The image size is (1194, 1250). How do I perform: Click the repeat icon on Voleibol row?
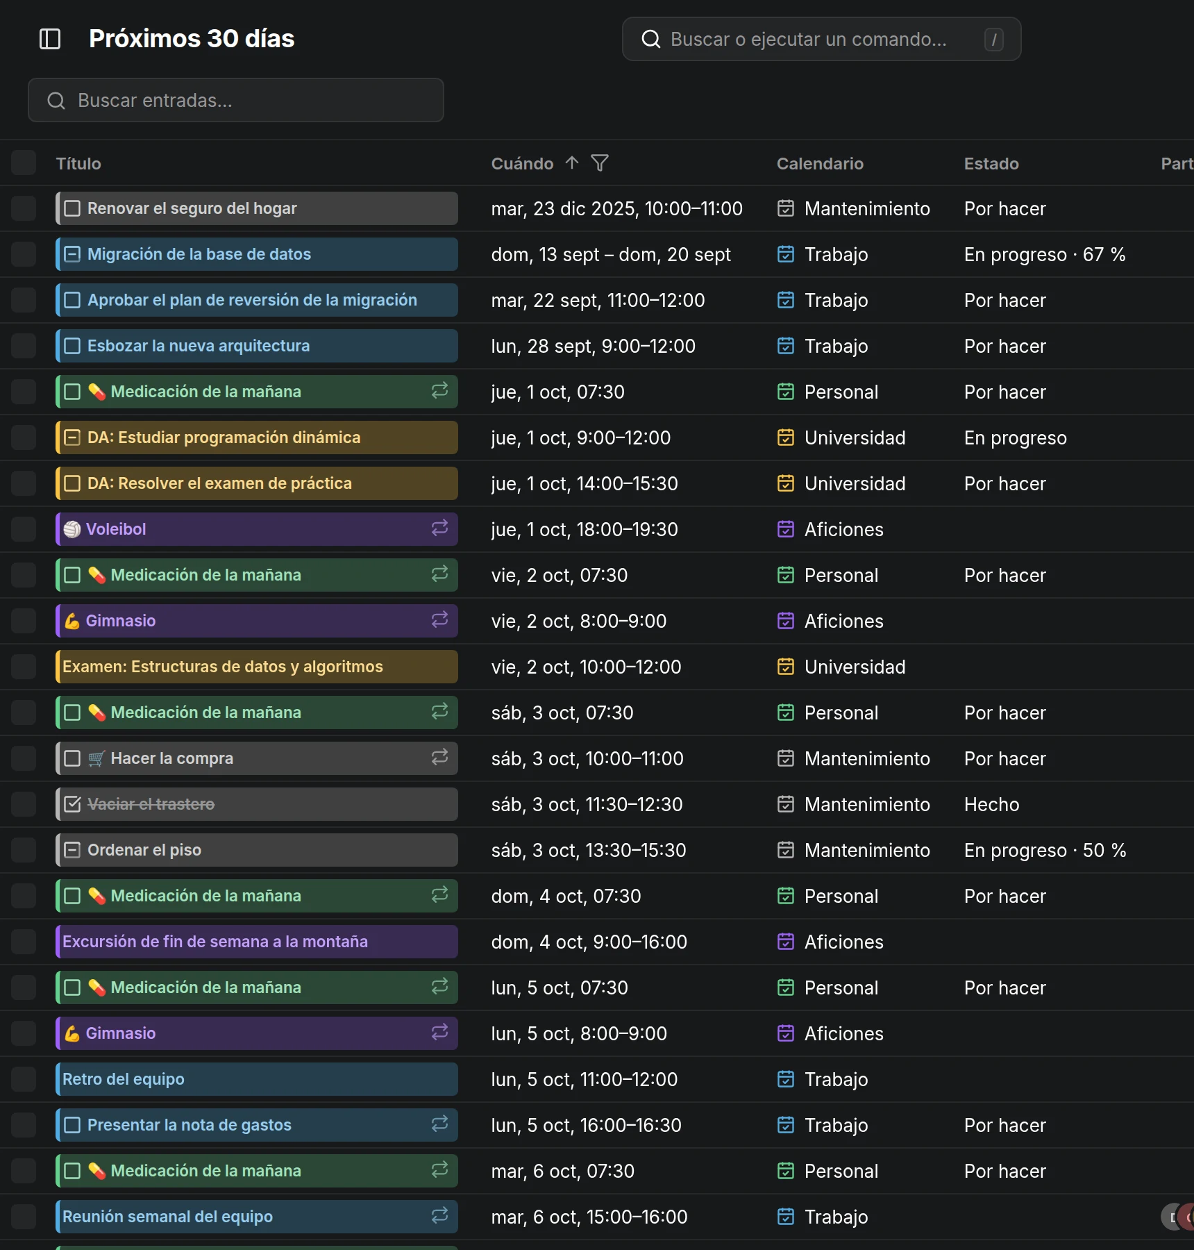(439, 528)
